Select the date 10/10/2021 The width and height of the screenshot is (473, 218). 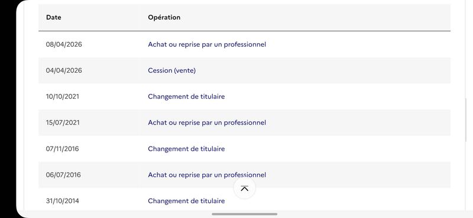point(63,96)
